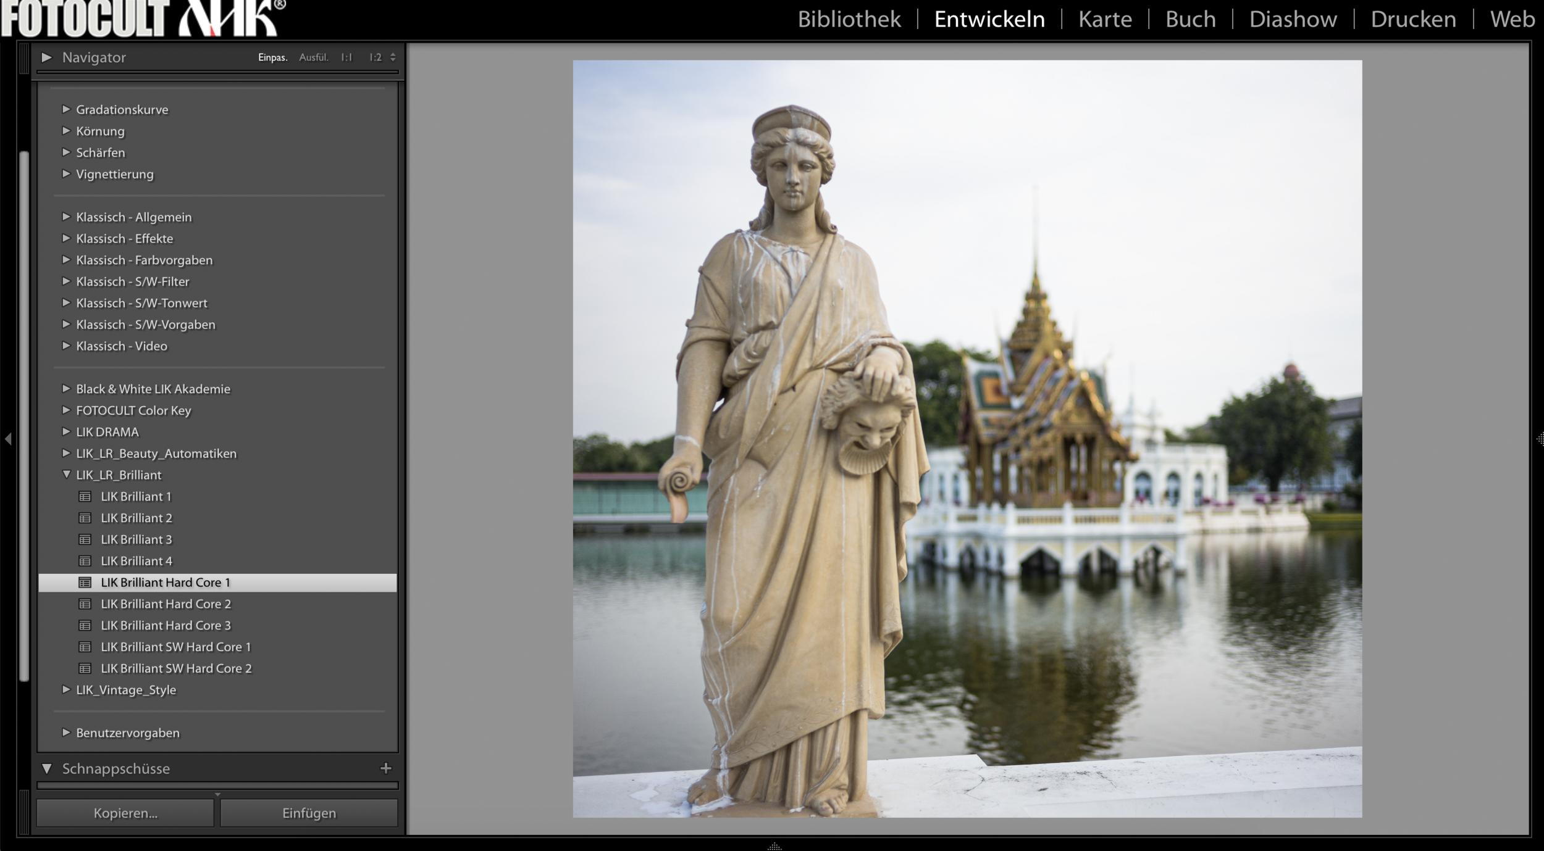Expand Klassisch - Effekte presets

66,238
